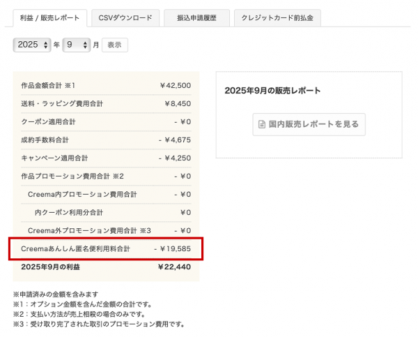
Task: Expand the month dropdown showing 9
Action: (77, 45)
